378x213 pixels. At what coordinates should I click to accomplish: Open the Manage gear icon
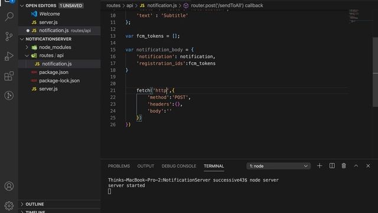9,205
